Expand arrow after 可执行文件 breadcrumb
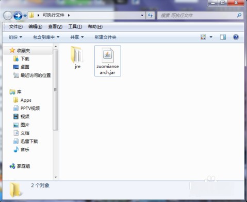The image size is (247, 202). click(69, 15)
